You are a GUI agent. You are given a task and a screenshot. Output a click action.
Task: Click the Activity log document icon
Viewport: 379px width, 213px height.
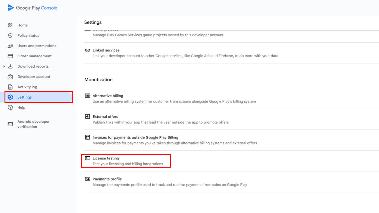tap(10, 87)
